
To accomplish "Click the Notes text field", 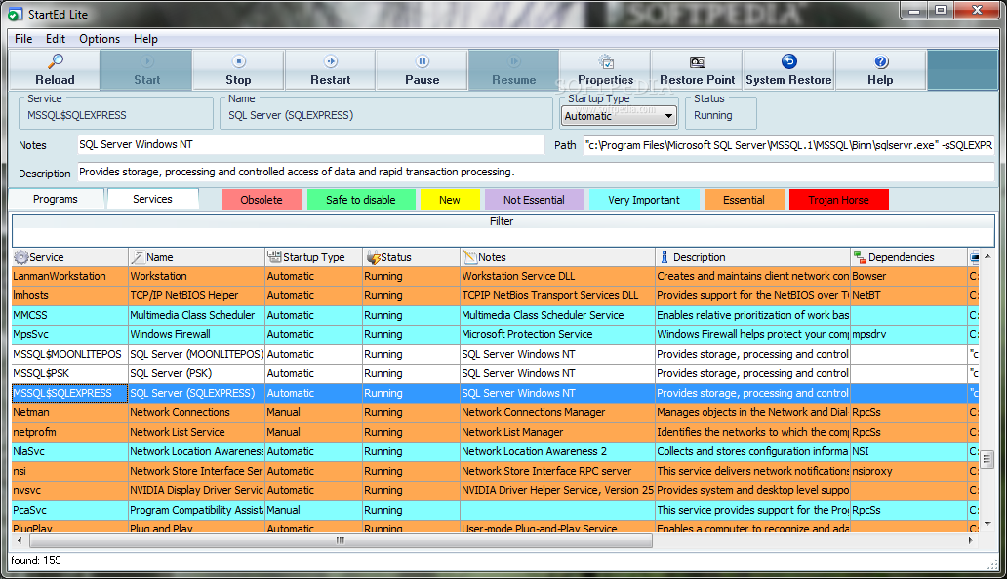I will pos(311,145).
